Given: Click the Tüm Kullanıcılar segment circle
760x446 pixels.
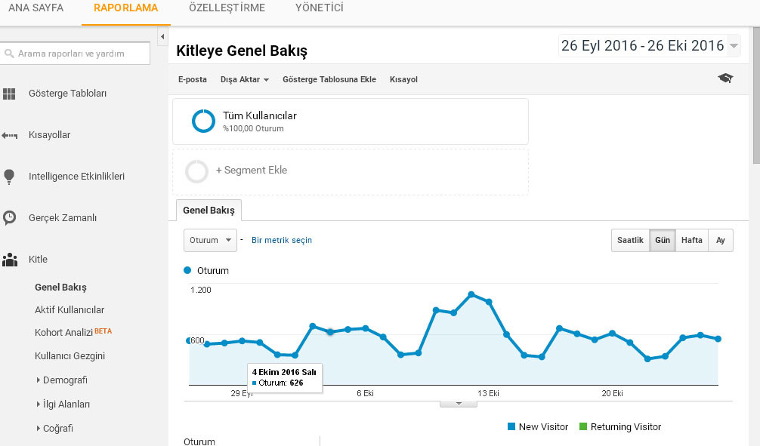Looking at the screenshot, I should [x=203, y=121].
